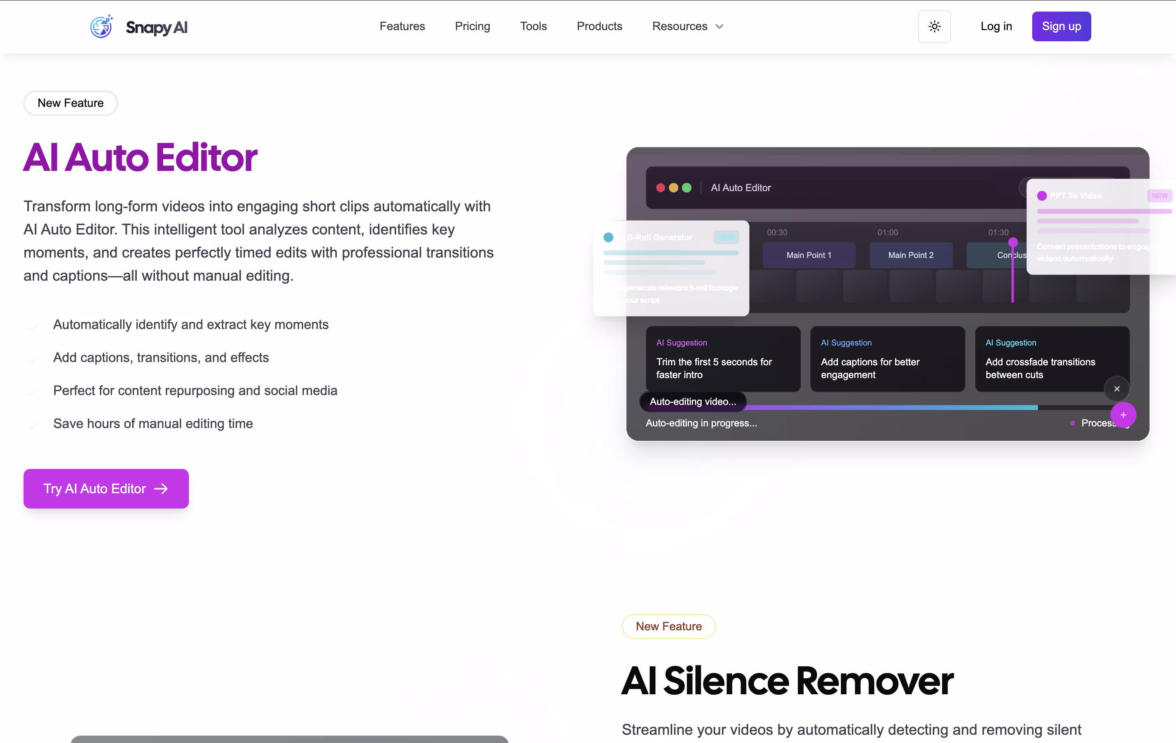Image resolution: width=1176 pixels, height=743 pixels.
Task: Click the Log in link
Action: tap(996, 26)
